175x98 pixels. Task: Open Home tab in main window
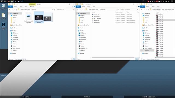pyautogui.click(x=148, y=7)
